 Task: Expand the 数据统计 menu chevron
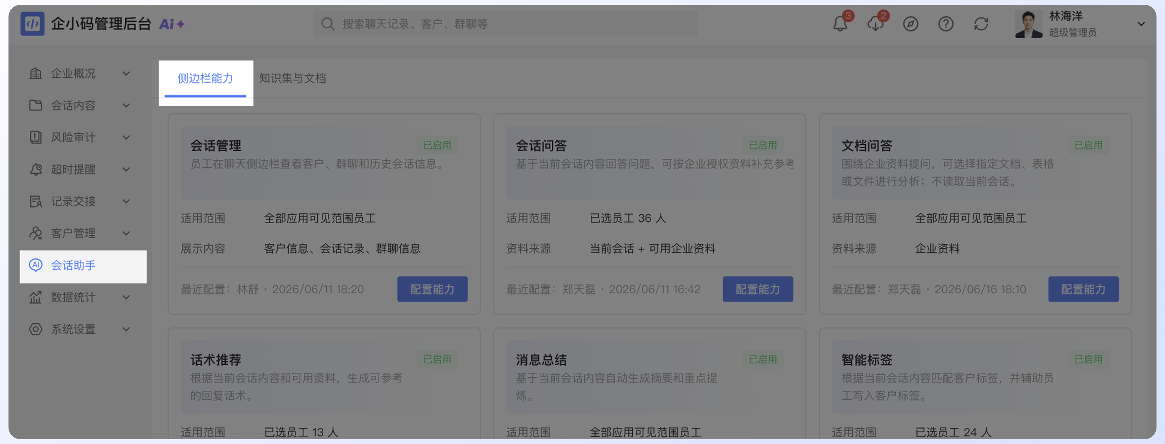coord(126,297)
